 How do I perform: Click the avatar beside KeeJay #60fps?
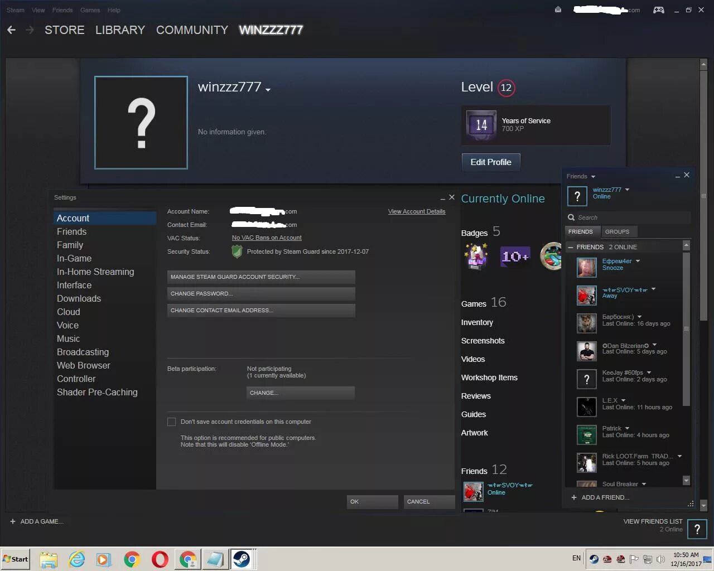click(x=587, y=379)
